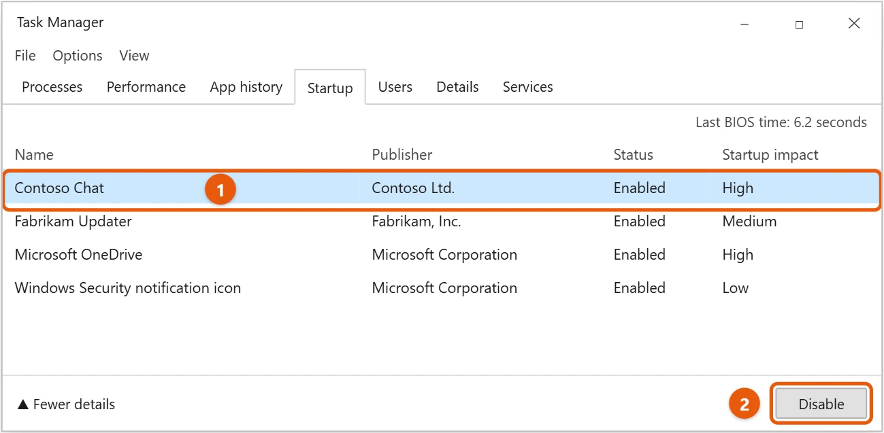
Task: Click Enabled status for Fabrikam Updater
Action: click(639, 222)
